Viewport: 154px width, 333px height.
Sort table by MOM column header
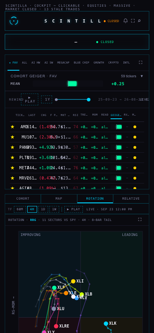tap(95, 115)
